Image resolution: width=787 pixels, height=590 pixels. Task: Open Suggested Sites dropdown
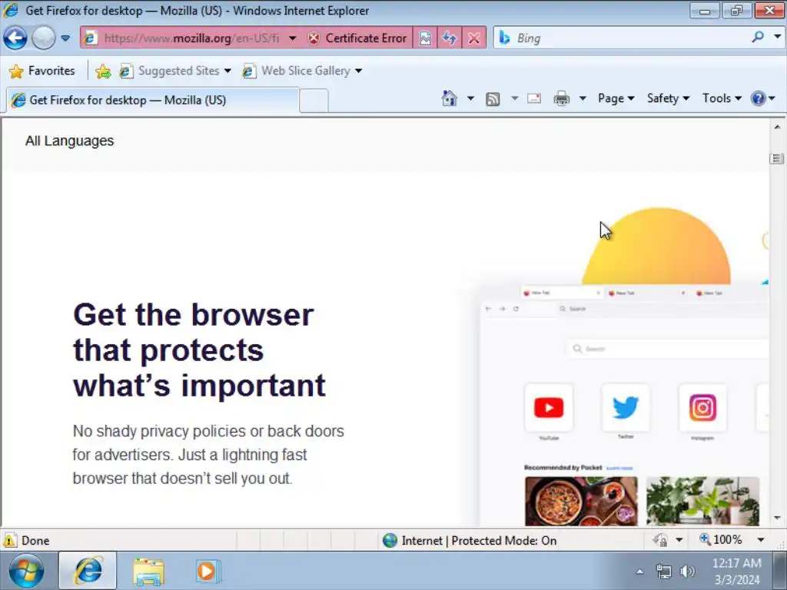click(175, 71)
